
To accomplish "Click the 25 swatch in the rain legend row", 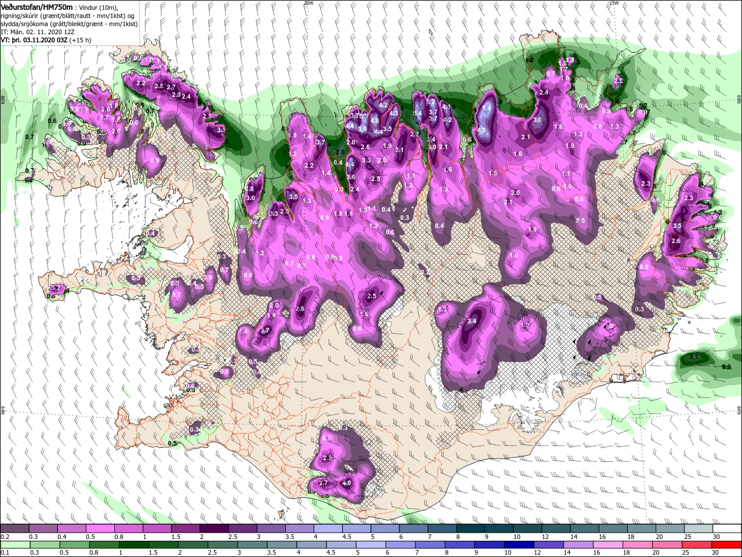I will point(698,545).
